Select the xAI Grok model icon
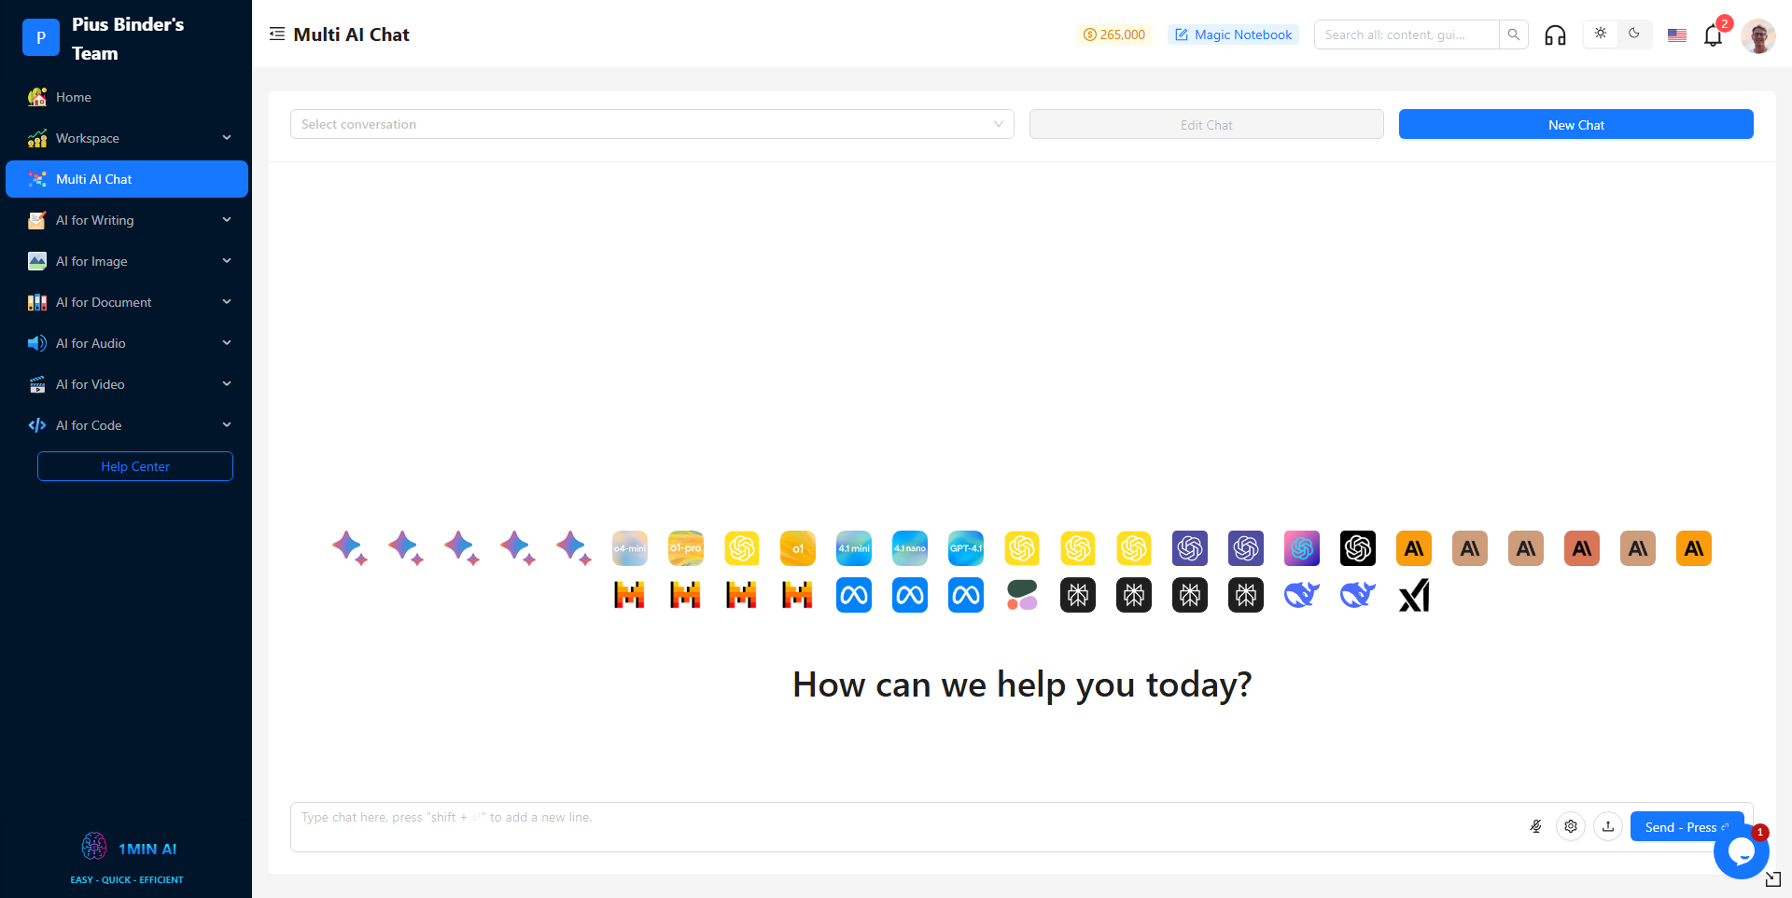This screenshot has height=898, width=1792. pyautogui.click(x=1414, y=595)
